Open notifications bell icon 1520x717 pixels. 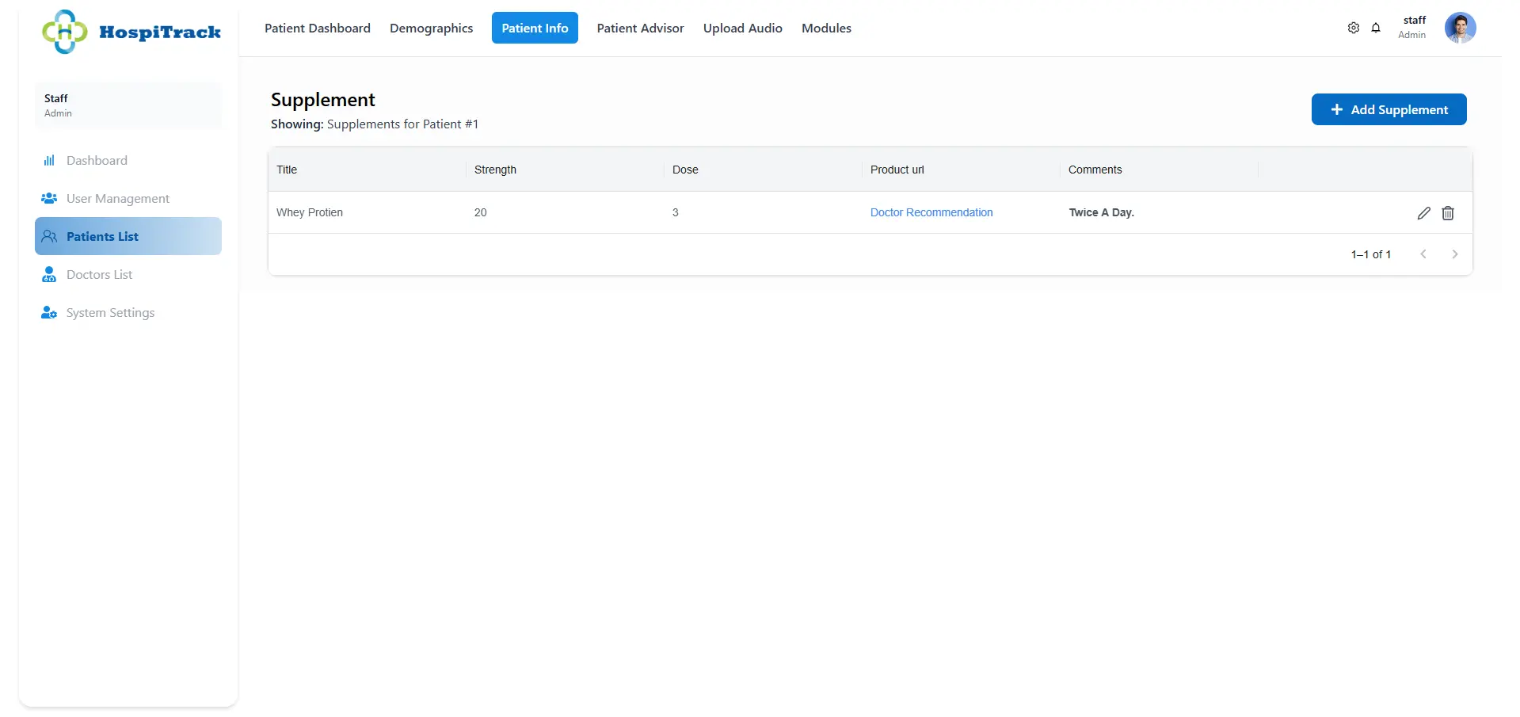point(1376,28)
